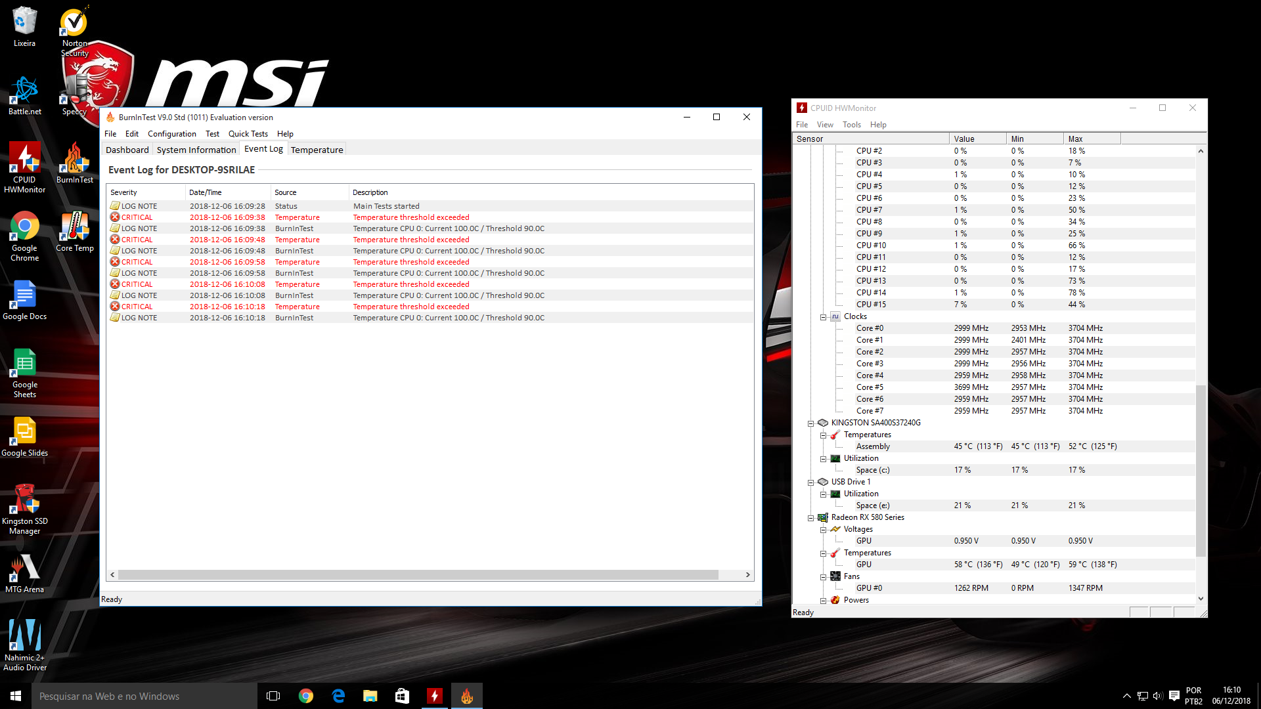Click the Windows Start button
The height and width of the screenshot is (709, 1261).
point(16,696)
